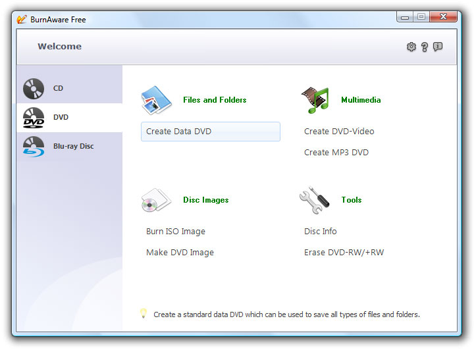
Task: Click the Disc Images icon
Action: pos(156,200)
